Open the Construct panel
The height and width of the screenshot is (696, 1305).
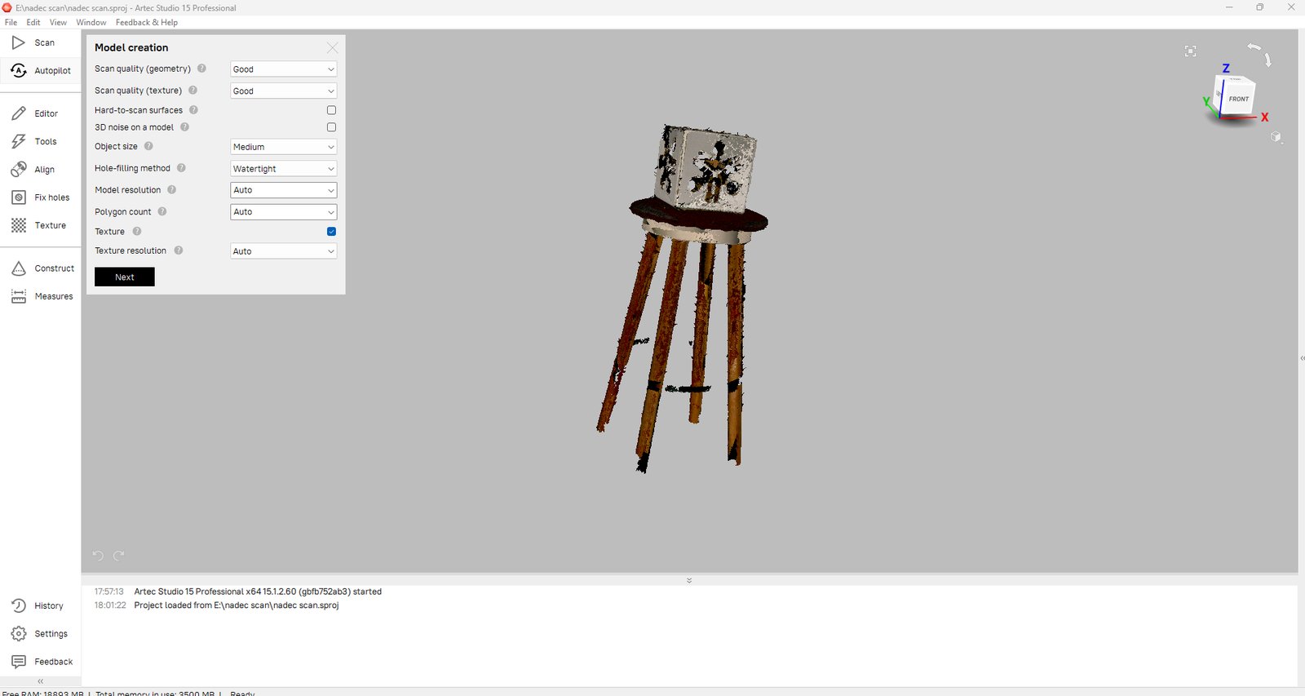coord(40,268)
